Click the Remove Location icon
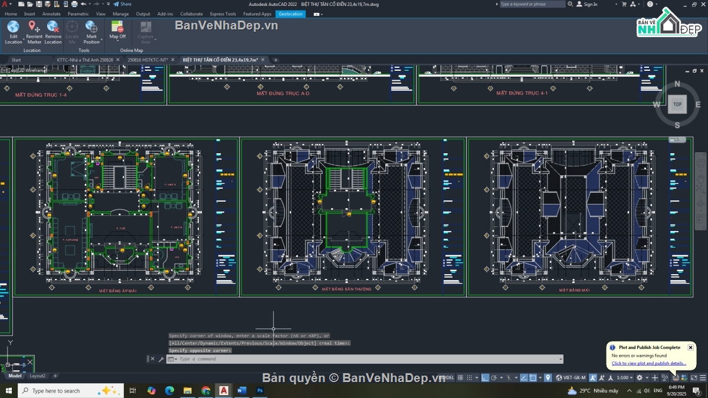 pyautogui.click(x=53, y=27)
